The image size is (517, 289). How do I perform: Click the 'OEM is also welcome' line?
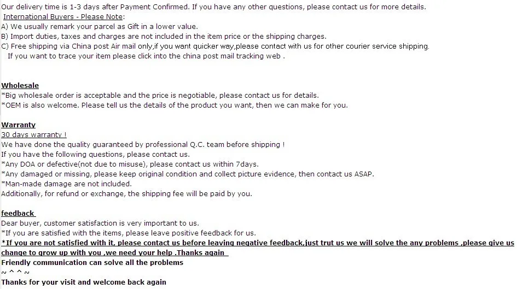tap(175, 105)
